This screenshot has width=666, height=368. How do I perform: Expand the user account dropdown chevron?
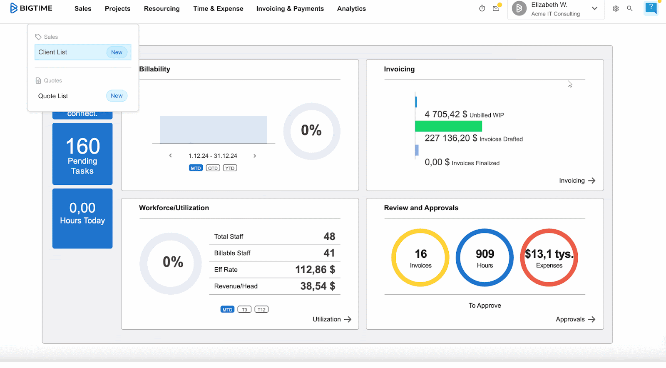coord(594,9)
